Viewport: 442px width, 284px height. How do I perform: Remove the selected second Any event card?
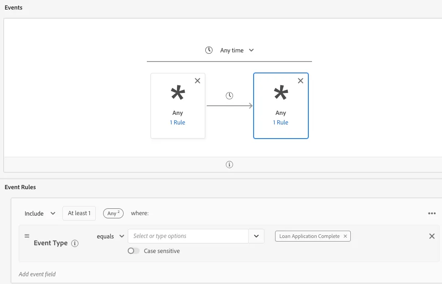click(x=301, y=81)
